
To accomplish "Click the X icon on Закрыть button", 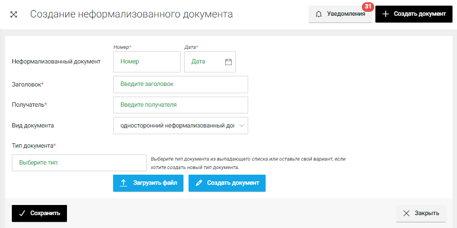I will pos(406,213).
